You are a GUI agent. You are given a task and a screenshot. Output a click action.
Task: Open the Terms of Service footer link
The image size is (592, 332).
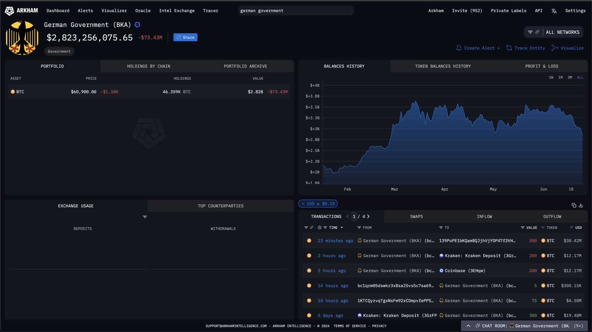point(350,326)
